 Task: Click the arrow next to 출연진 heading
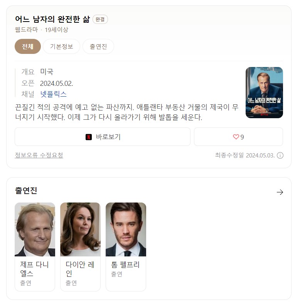point(280,192)
